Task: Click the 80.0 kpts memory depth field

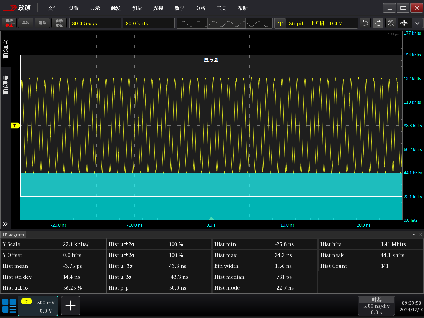Action: [x=149, y=23]
